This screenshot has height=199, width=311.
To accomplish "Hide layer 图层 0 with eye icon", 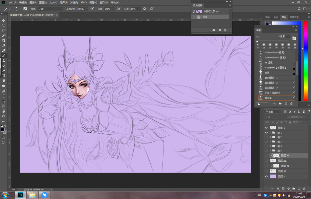I will [266, 176].
